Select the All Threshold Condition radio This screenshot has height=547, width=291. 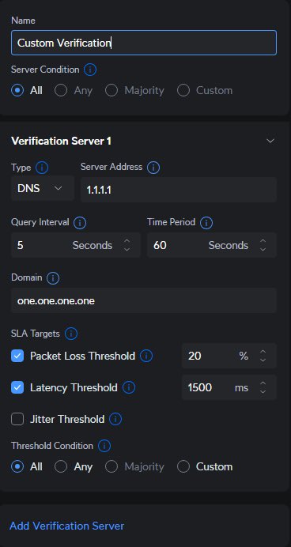(x=17, y=466)
